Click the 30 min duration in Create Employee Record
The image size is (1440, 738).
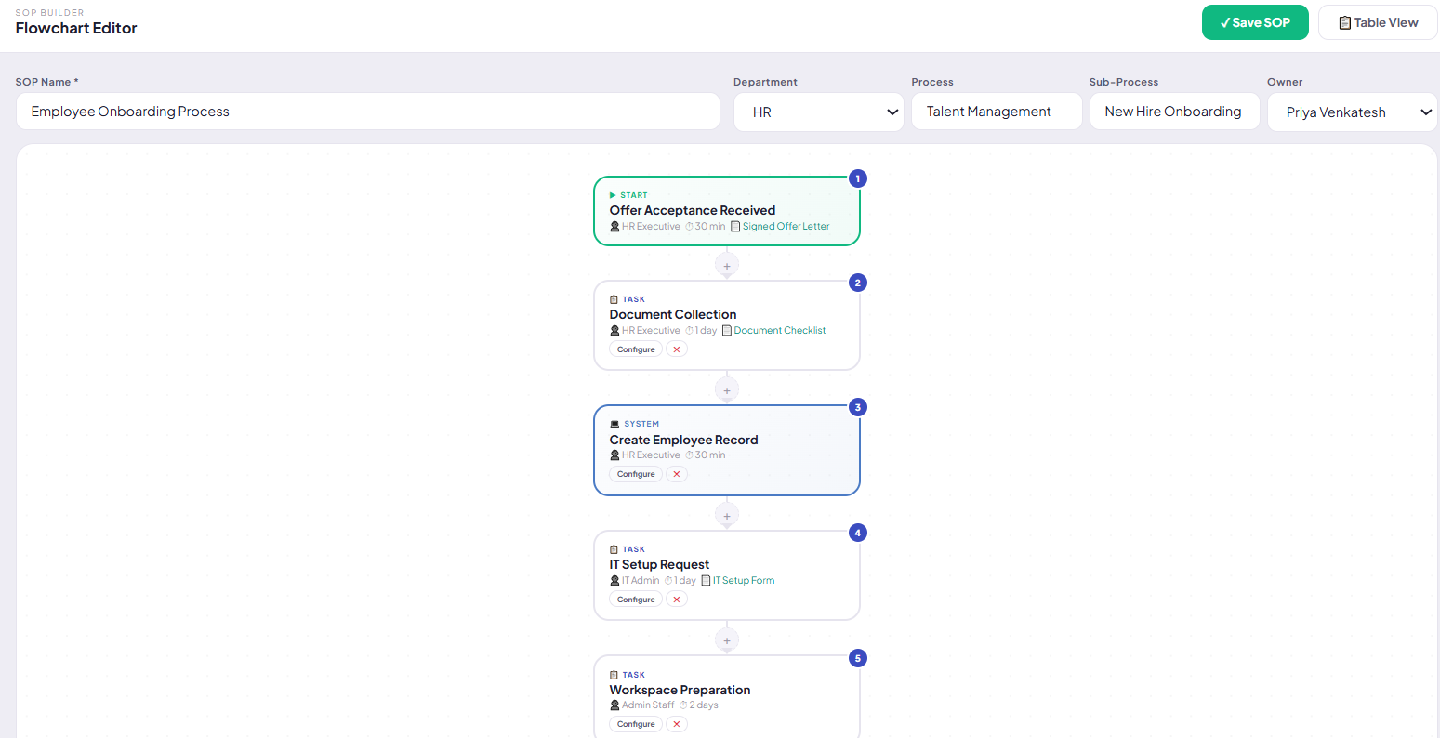(709, 455)
